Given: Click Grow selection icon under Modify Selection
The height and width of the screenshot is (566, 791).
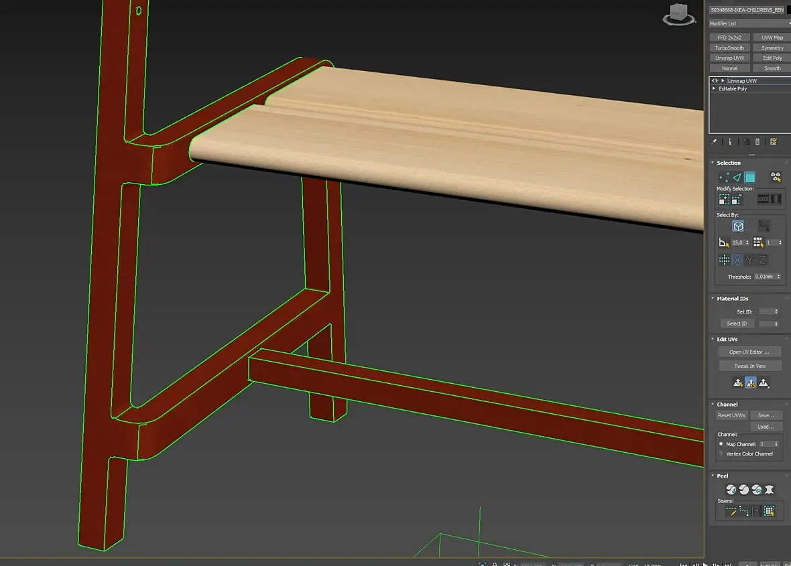Looking at the screenshot, I should coord(724,200).
